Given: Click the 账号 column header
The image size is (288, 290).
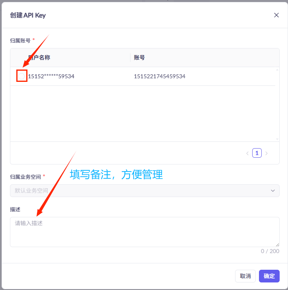Looking at the screenshot, I should (x=139, y=58).
